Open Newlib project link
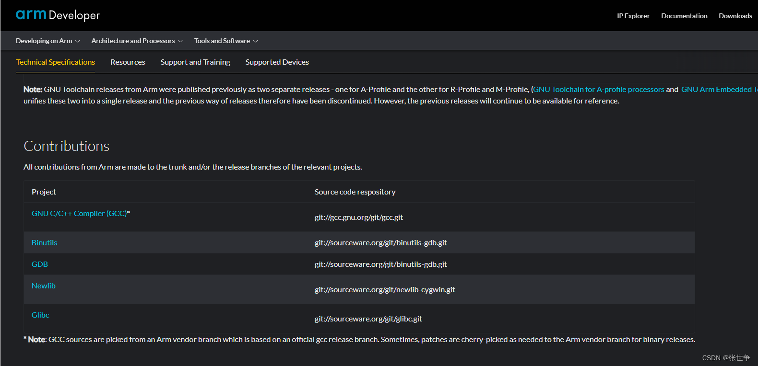Screen dimensions: 758x366 click(44, 286)
